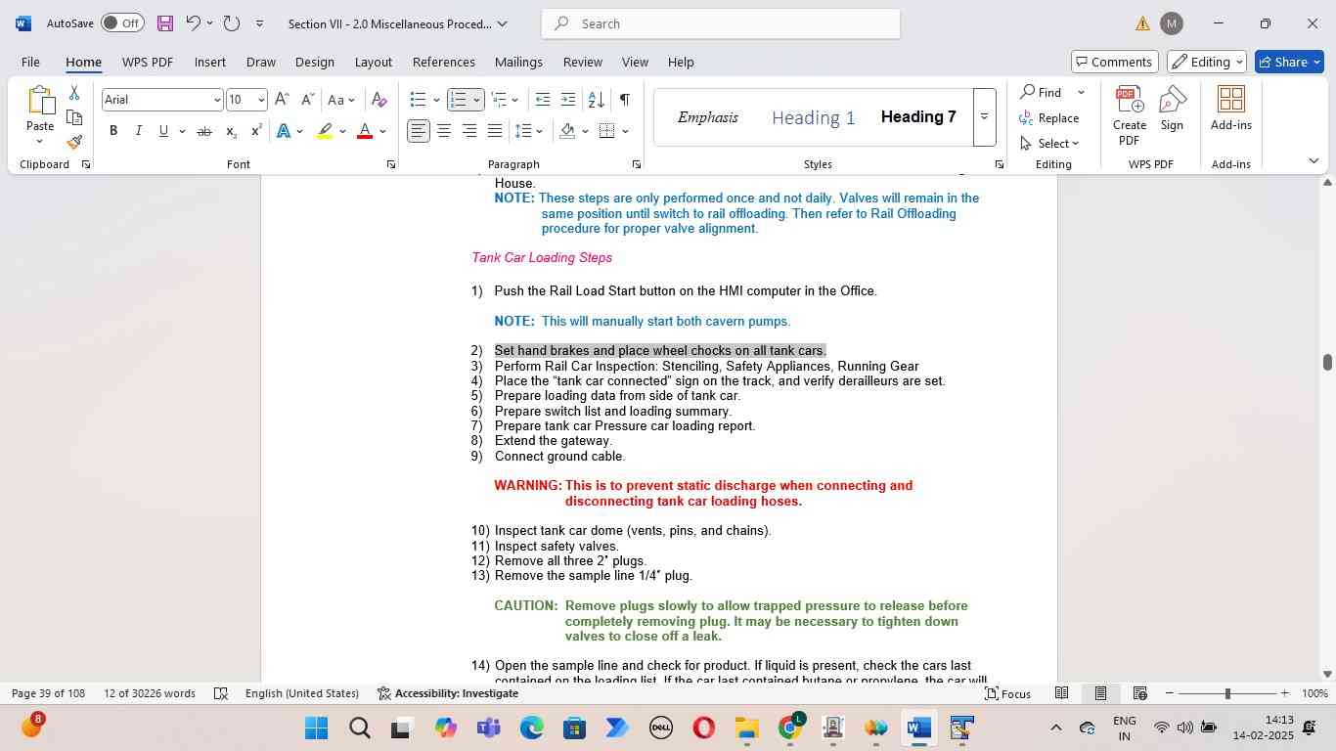The image size is (1336, 751).
Task: Apply the Heading 1 style
Action: pos(814,118)
